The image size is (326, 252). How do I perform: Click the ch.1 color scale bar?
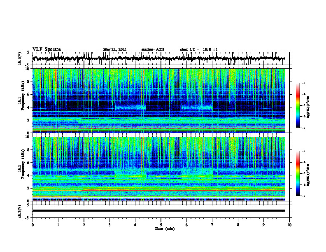click(x=298, y=105)
